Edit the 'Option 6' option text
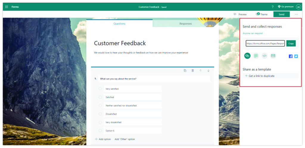This screenshot has width=305, height=148. [x=133, y=131]
